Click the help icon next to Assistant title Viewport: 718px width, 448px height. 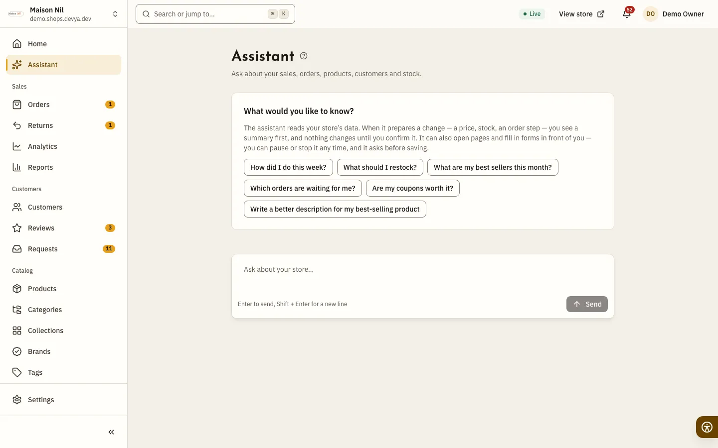(304, 56)
